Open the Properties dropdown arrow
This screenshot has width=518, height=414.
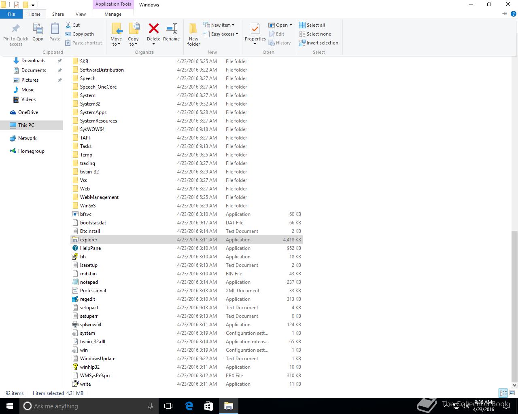coord(255,44)
